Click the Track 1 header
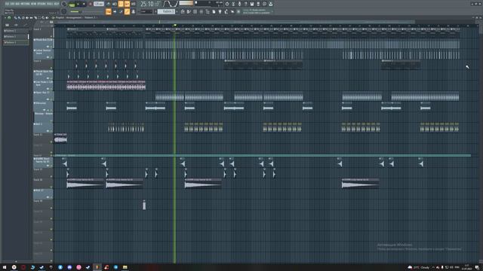This screenshot has width=483, height=271. pos(43,32)
